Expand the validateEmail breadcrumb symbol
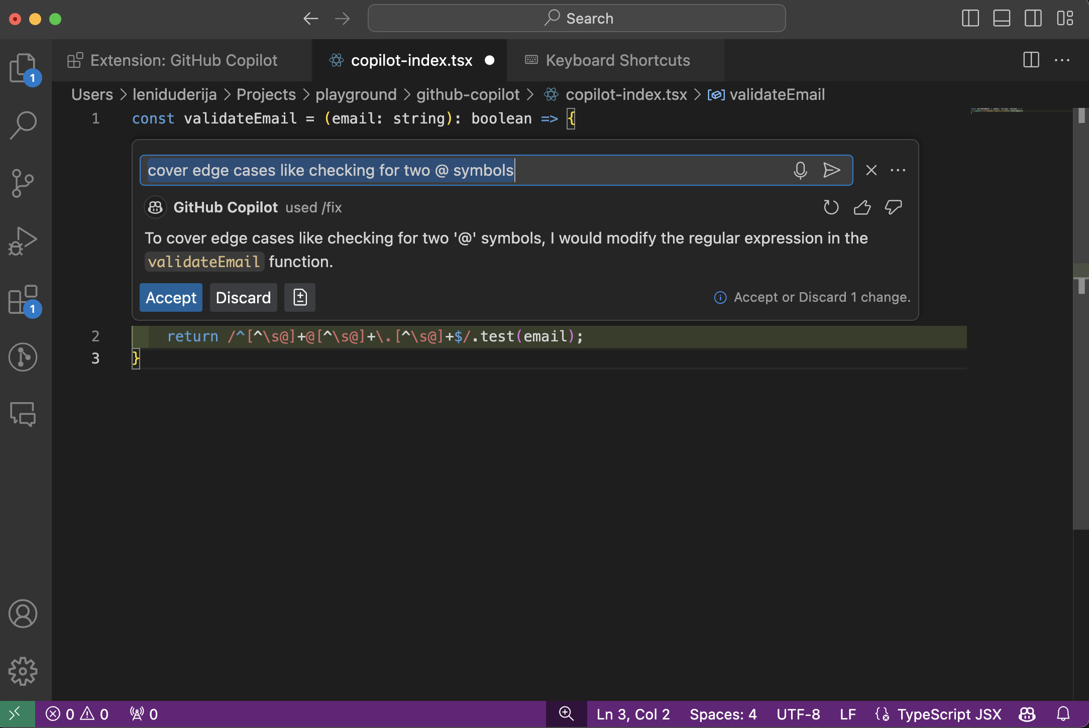The image size is (1089, 728). [778, 94]
